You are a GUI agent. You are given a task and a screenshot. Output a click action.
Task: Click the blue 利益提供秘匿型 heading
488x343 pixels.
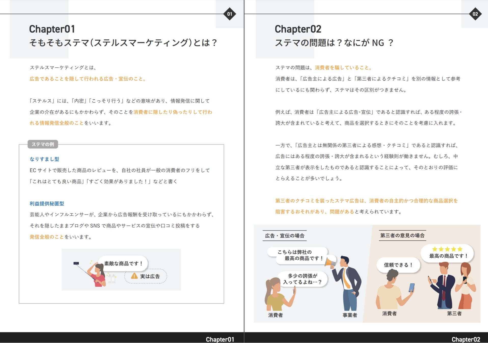pyautogui.click(x=47, y=204)
